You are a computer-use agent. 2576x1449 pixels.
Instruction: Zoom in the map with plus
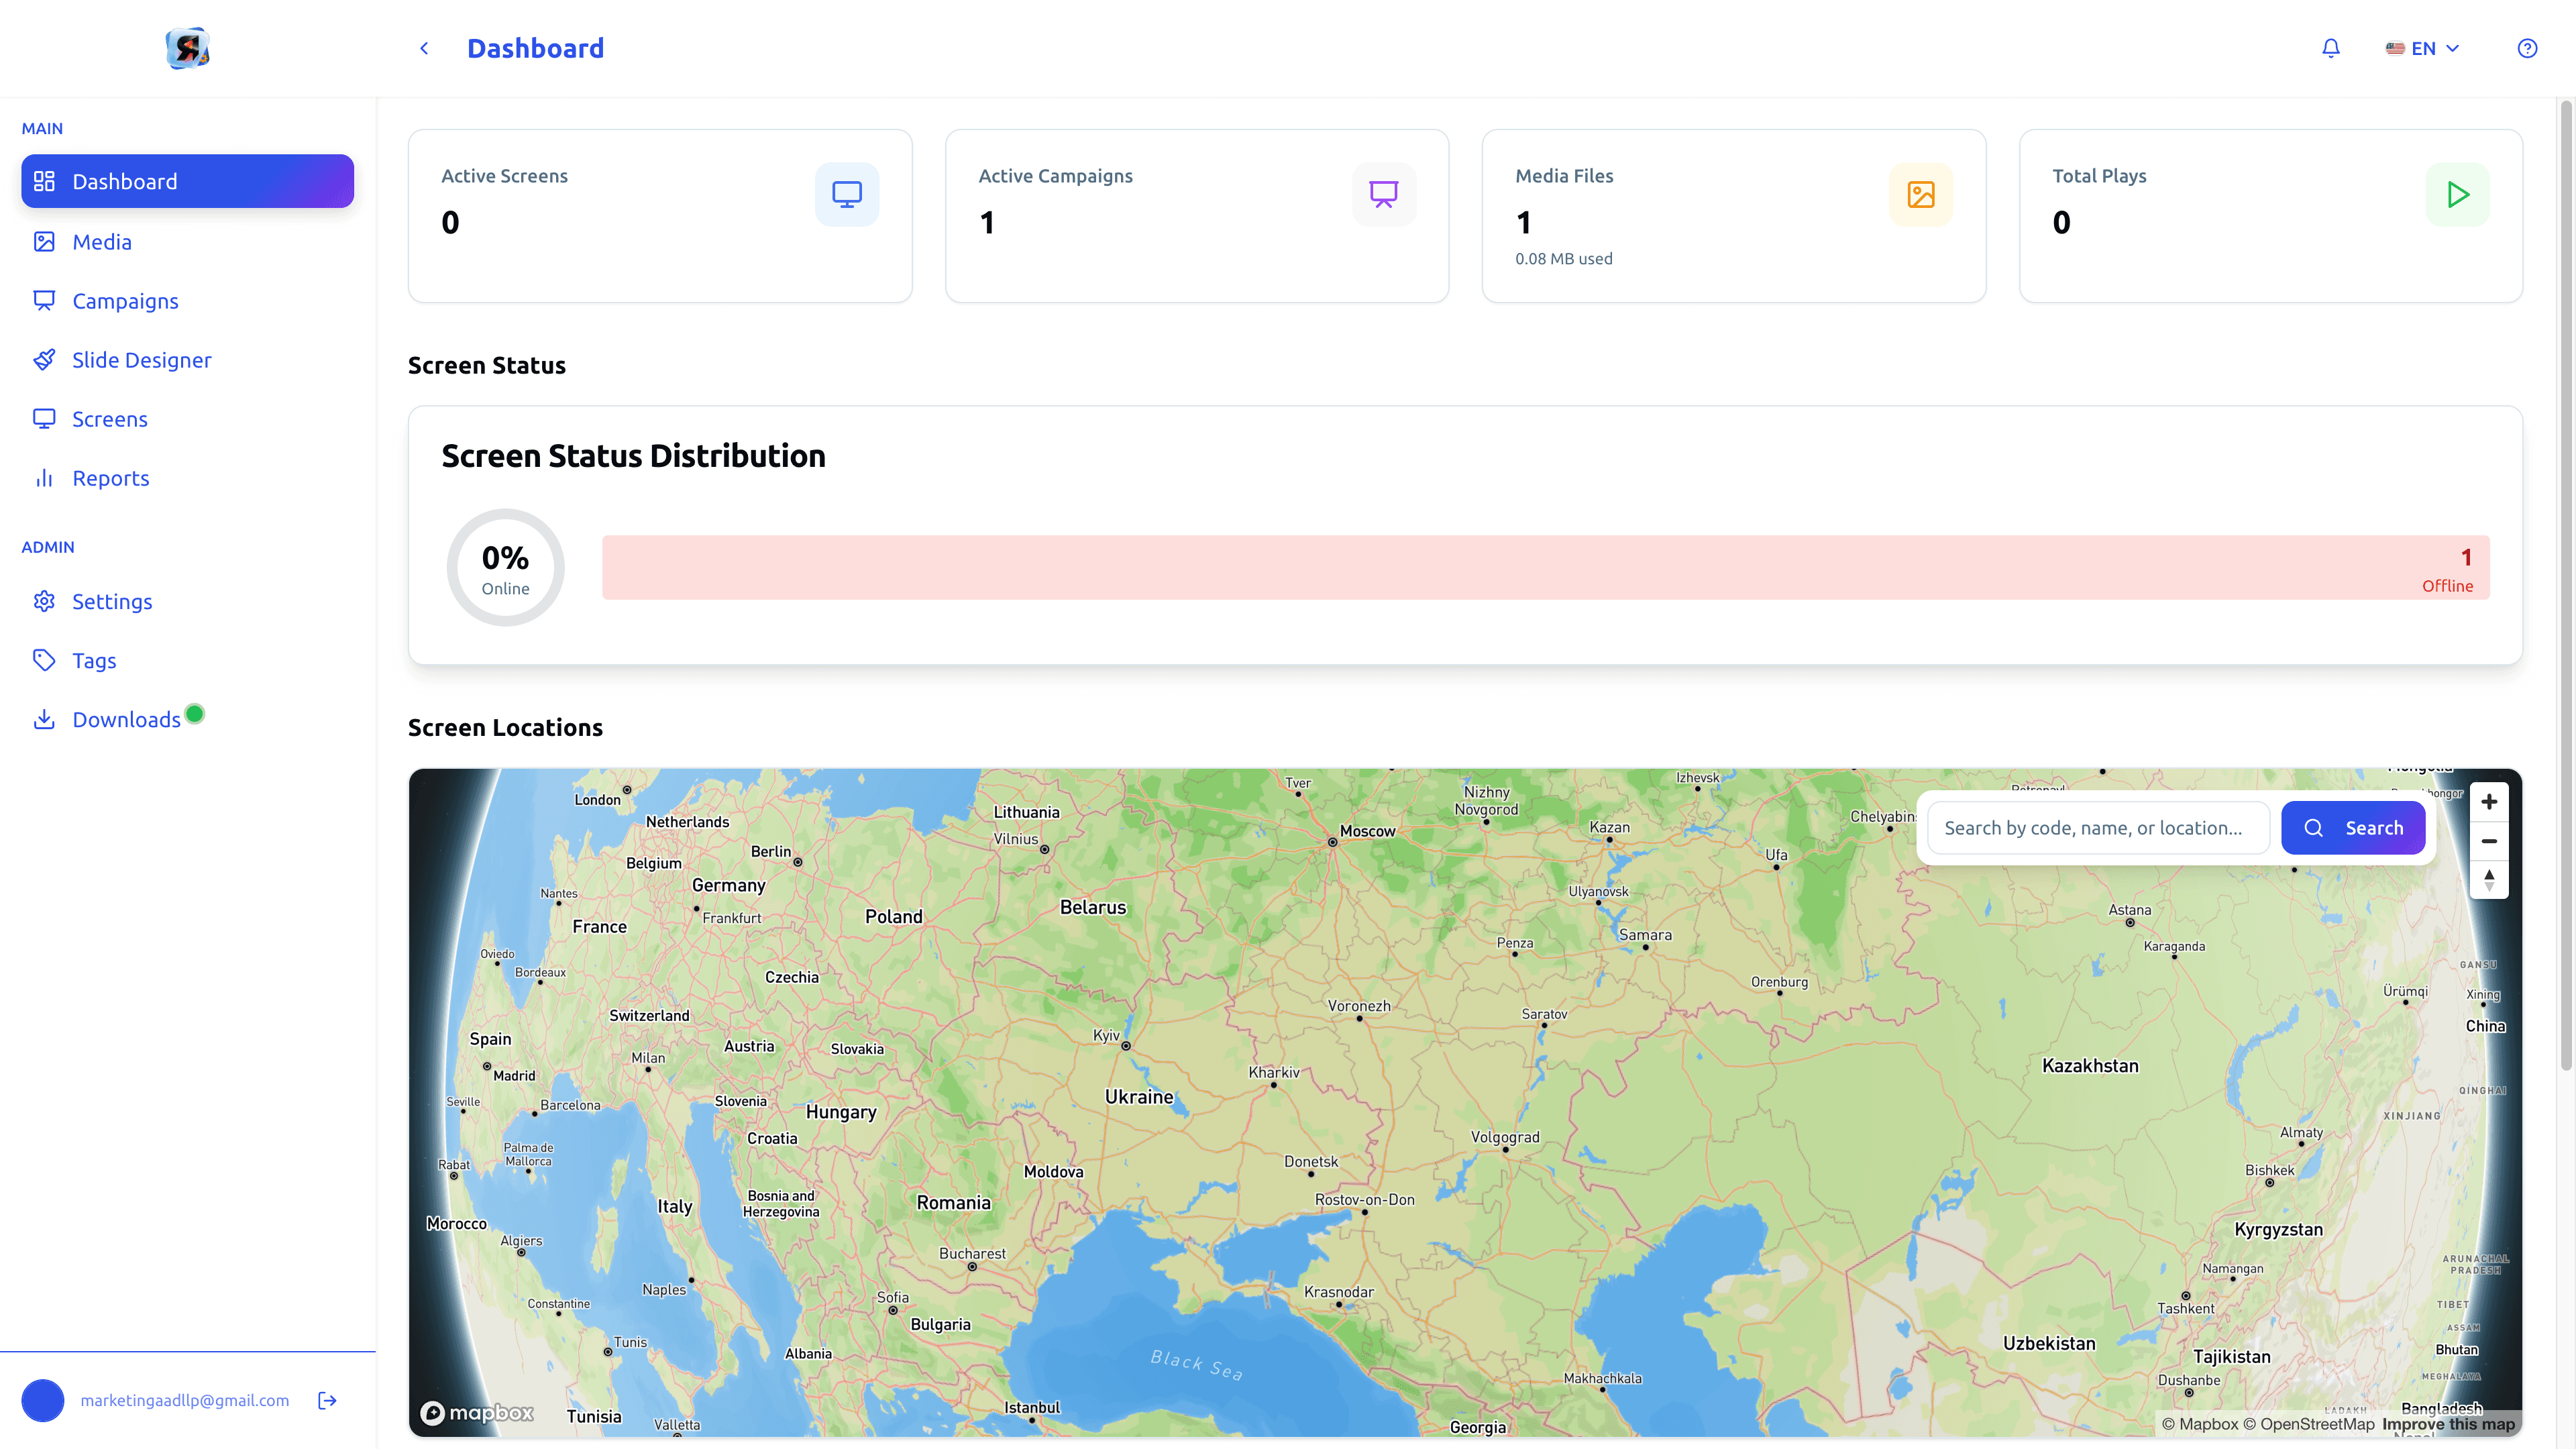point(2489,802)
